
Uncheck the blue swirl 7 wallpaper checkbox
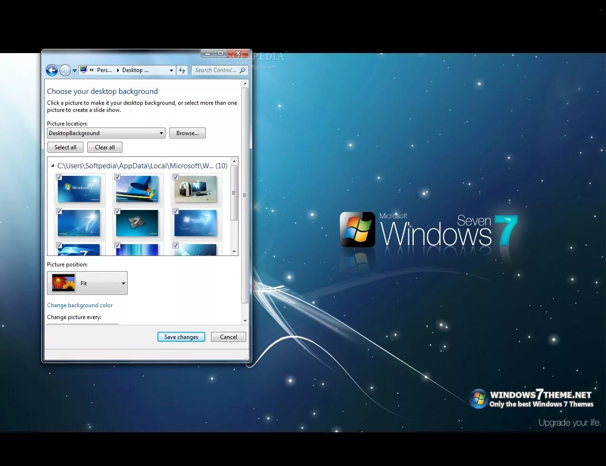[59, 211]
